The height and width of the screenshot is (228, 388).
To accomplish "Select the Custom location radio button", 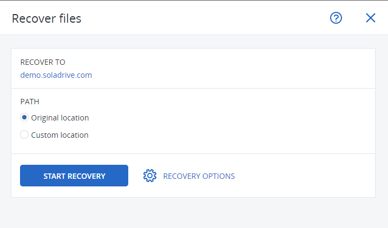I will (24, 135).
